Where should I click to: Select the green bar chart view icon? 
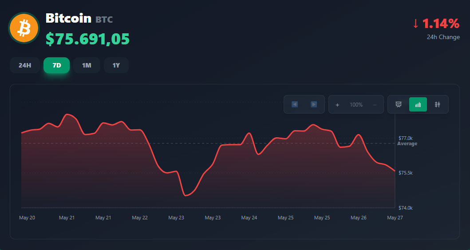(418, 104)
